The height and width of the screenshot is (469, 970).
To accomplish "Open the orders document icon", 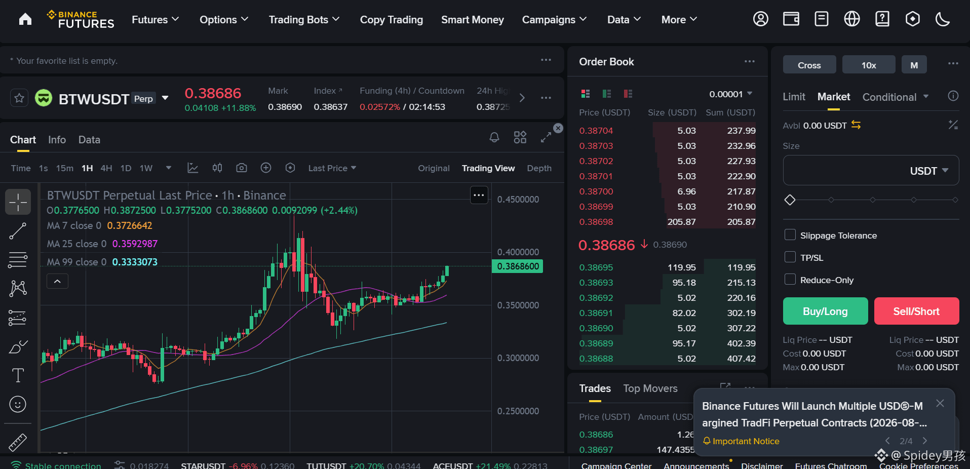I will pyautogui.click(x=821, y=19).
